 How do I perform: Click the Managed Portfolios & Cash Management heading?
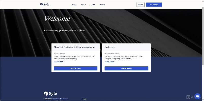tap(74, 47)
